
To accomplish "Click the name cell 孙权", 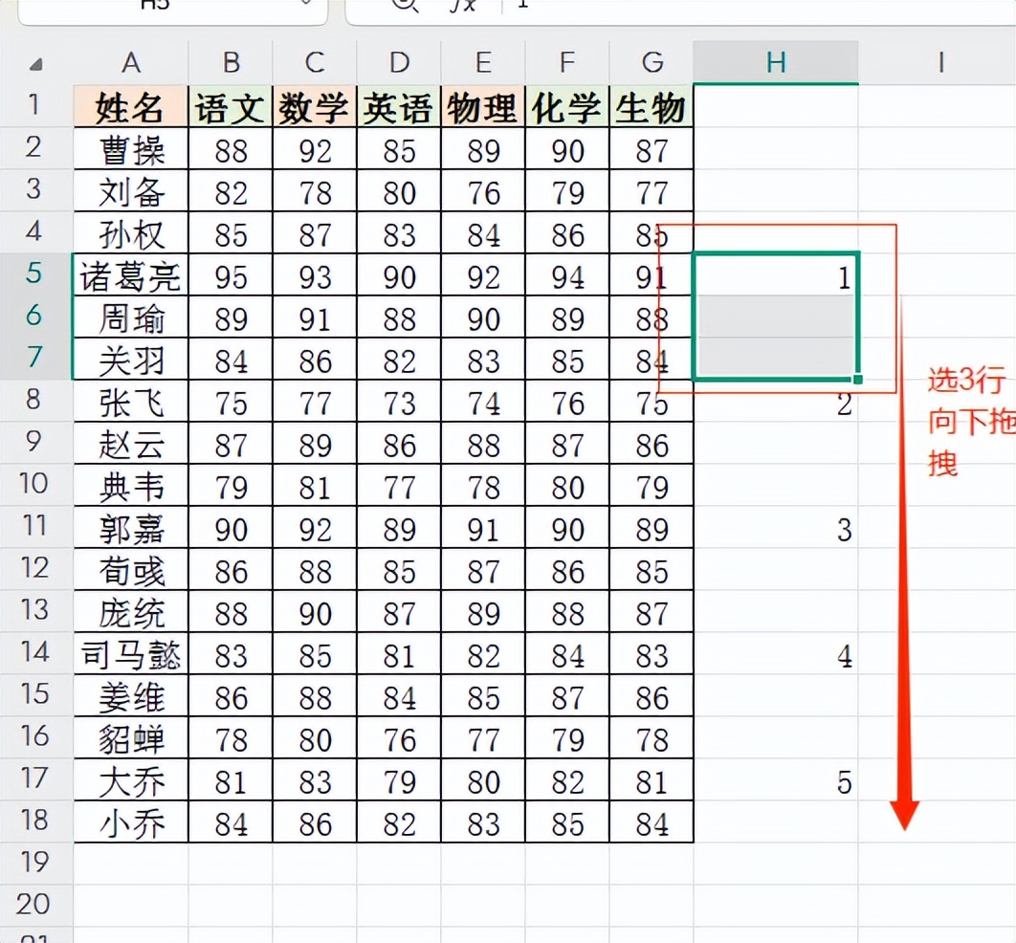I will (x=131, y=233).
